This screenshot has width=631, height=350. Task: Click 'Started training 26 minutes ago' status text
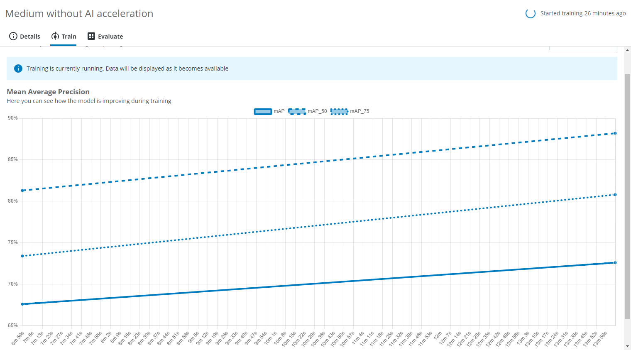(x=583, y=13)
